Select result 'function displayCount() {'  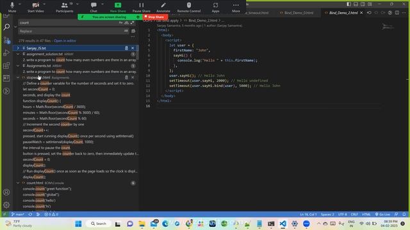pyautogui.click(x=42, y=101)
